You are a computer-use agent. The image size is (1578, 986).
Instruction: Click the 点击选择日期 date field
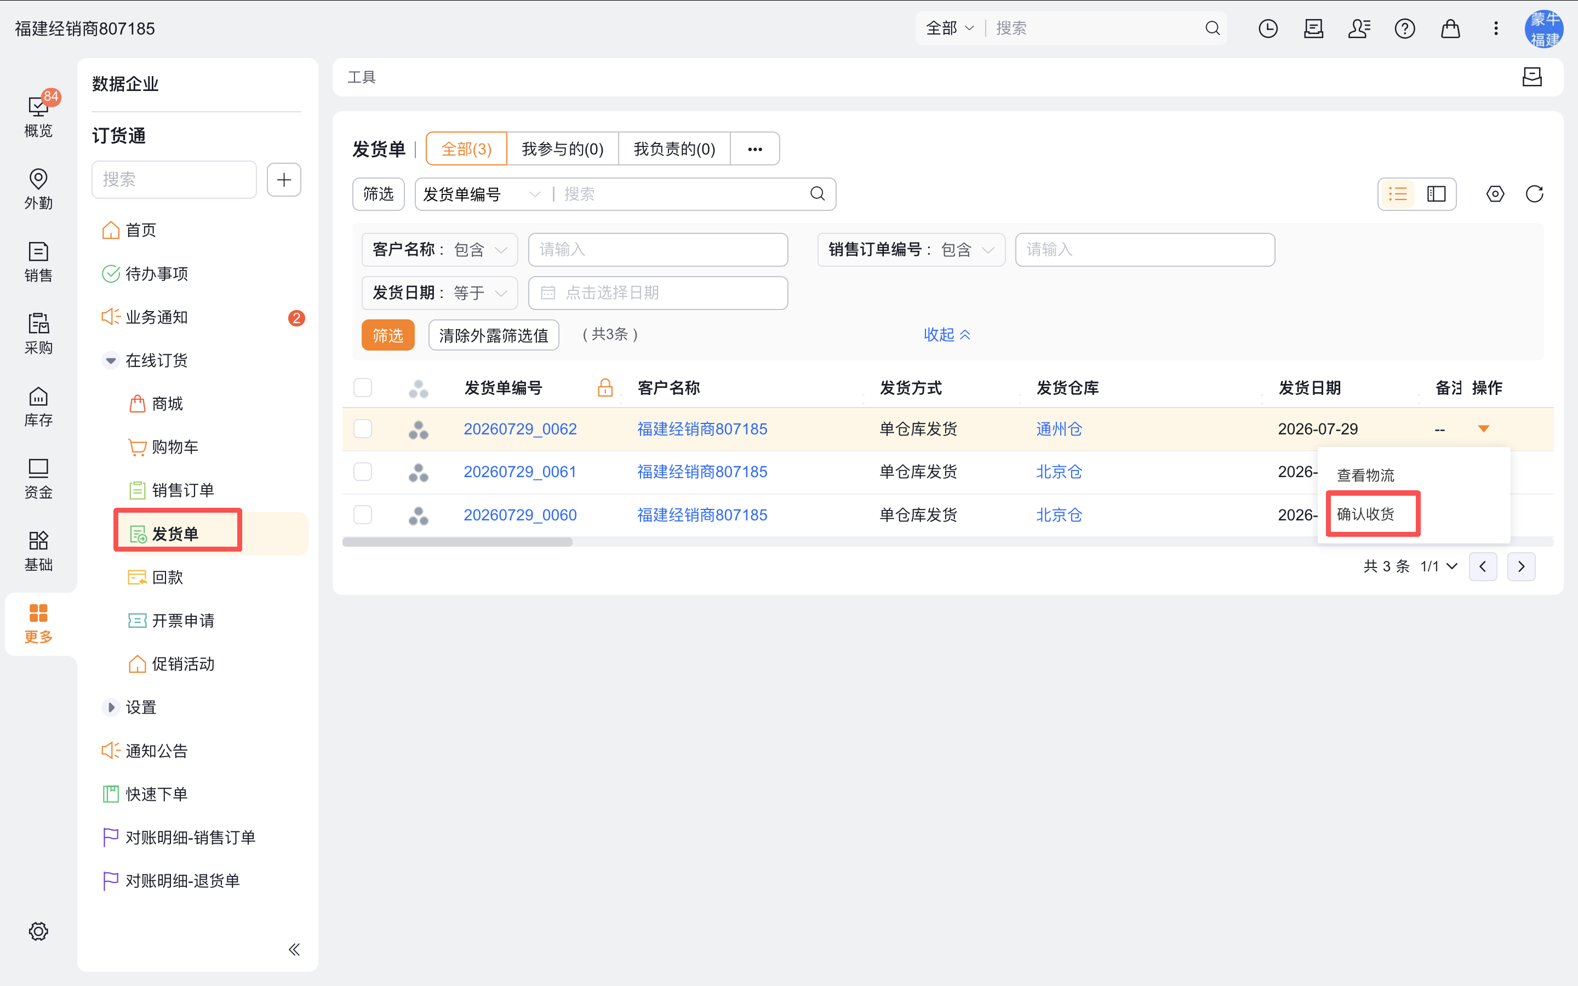click(x=658, y=293)
